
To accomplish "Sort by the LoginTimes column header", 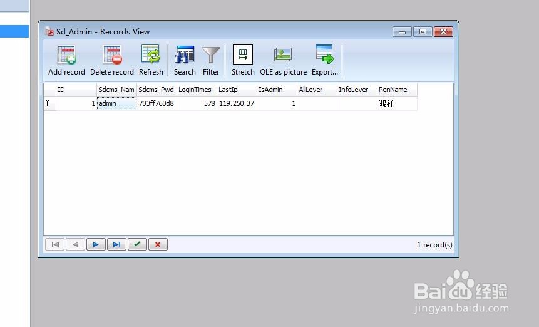I will [197, 90].
